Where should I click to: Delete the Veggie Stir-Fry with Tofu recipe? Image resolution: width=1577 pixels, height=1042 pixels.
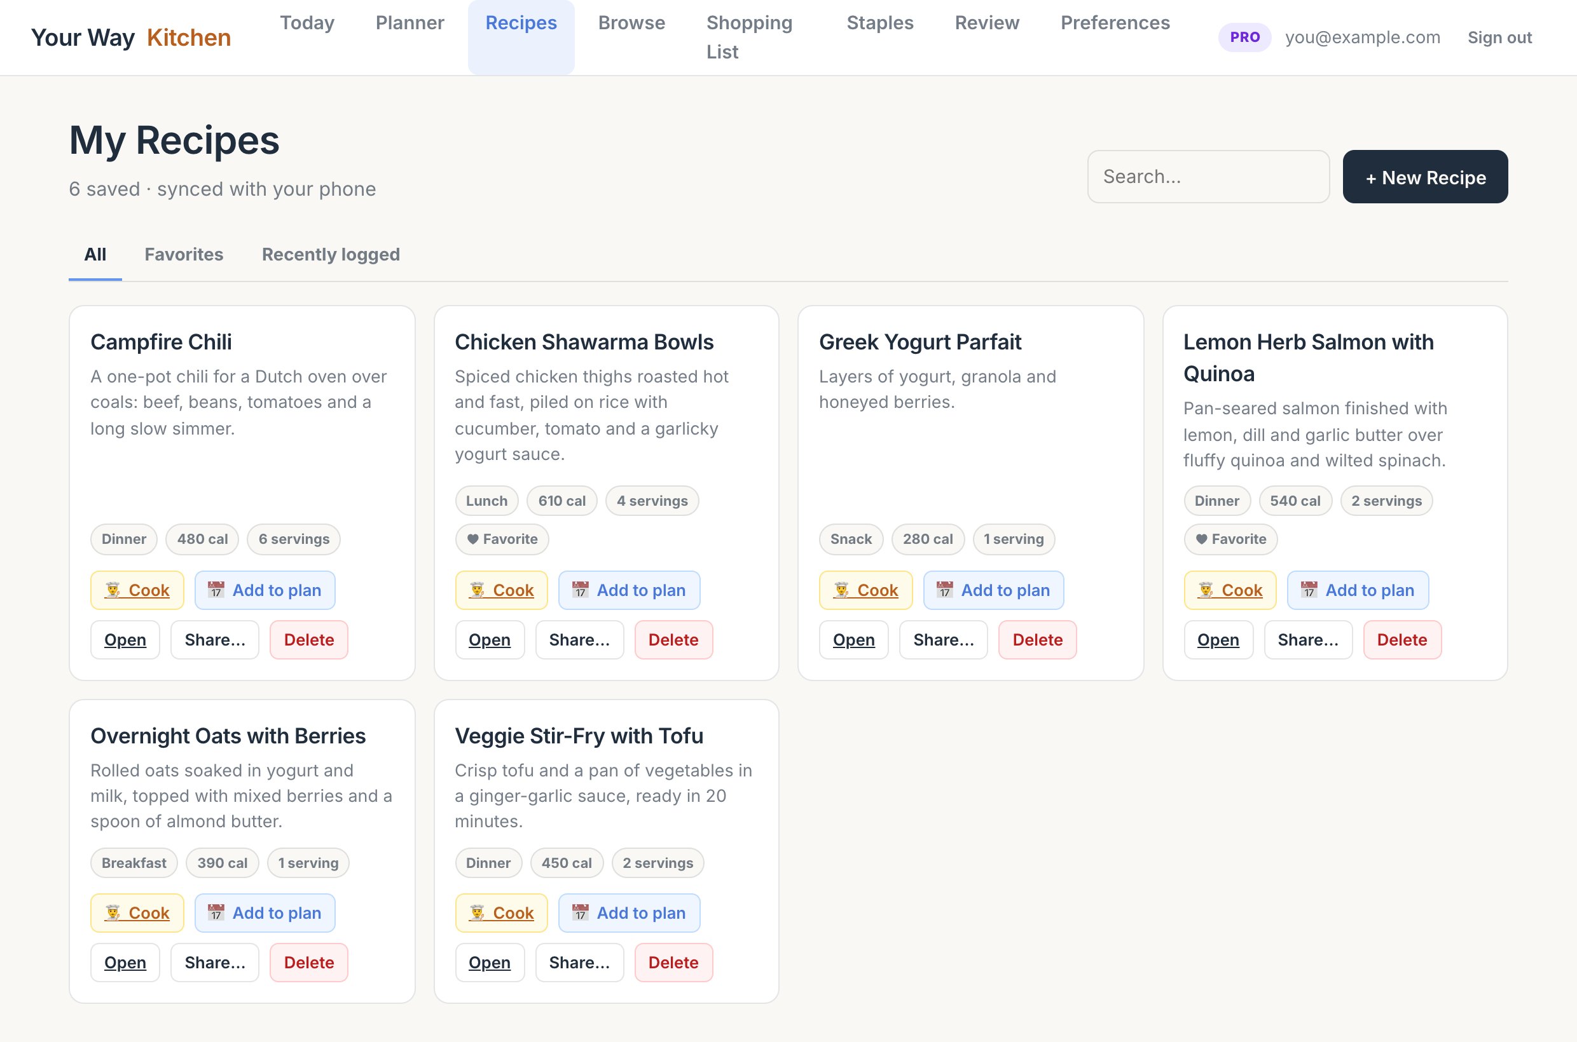tap(673, 963)
